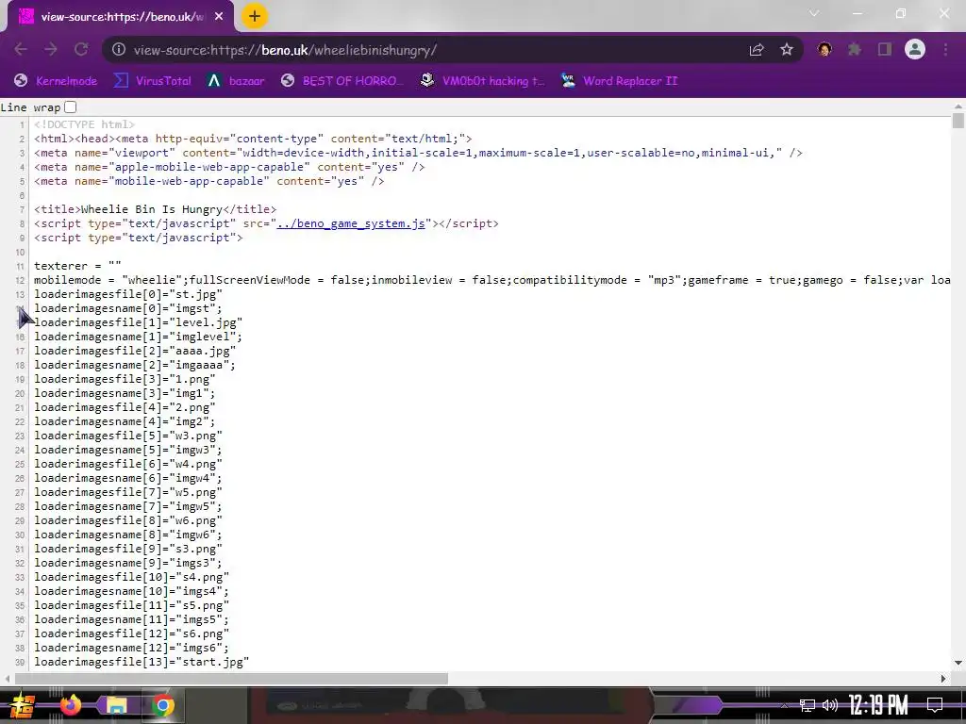Open the Extensions puzzle piece menu
Image resolution: width=966 pixels, height=724 pixels.
click(855, 49)
